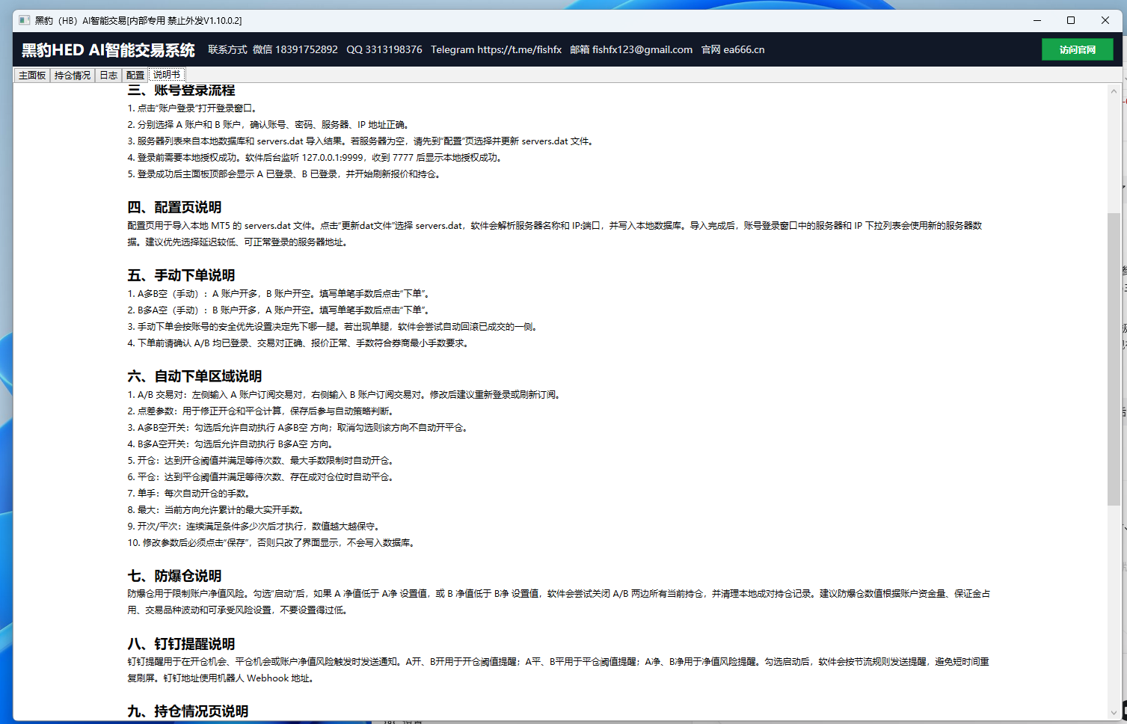1127x724 pixels.
Task: Select the 日志 tab
Action: point(108,76)
